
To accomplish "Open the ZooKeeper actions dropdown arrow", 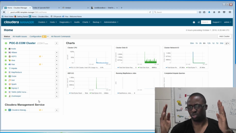I will (56, 96).
